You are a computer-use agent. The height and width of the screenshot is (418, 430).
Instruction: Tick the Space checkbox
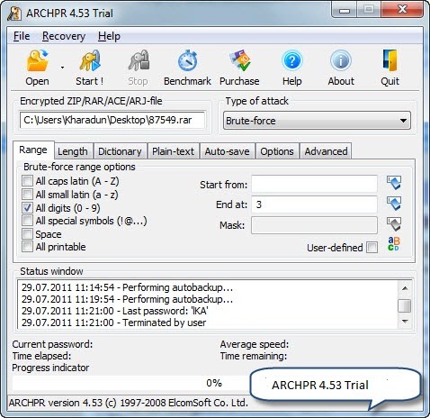tap(27, 234)
